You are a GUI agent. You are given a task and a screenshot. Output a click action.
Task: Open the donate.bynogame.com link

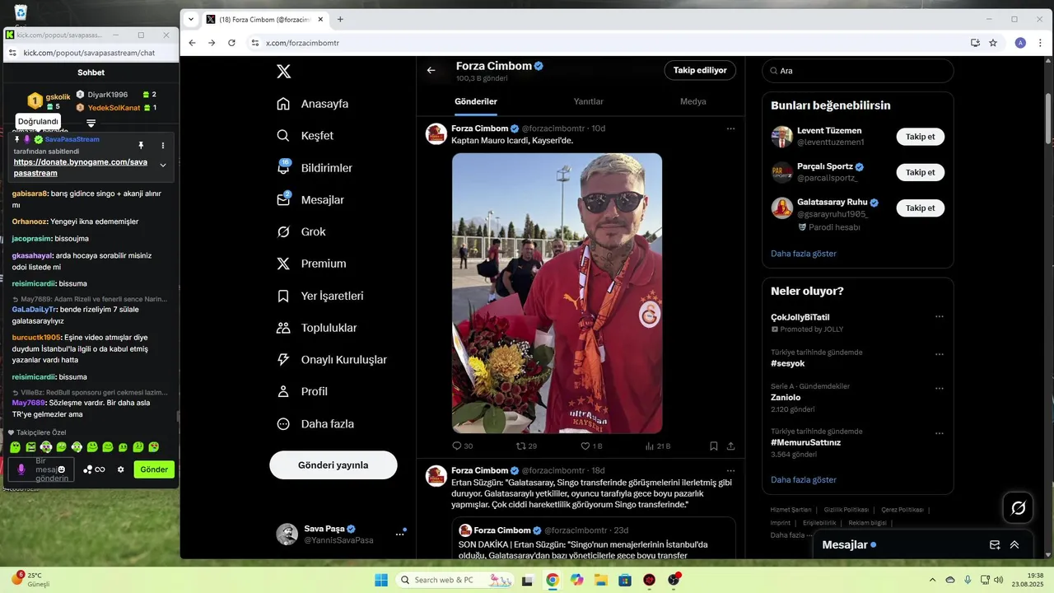tap(81, 167)
